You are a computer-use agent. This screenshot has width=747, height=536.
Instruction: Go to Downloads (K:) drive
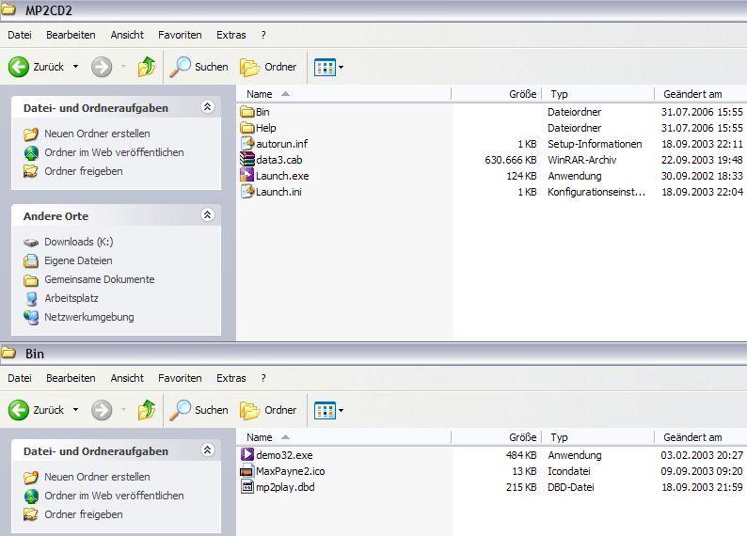coord(68,242)
